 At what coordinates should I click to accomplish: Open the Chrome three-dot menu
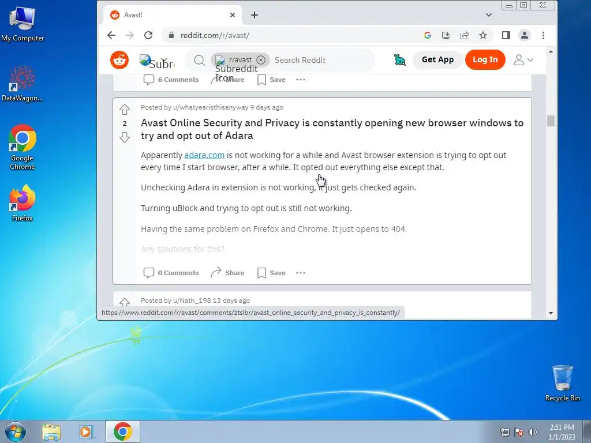543,35
